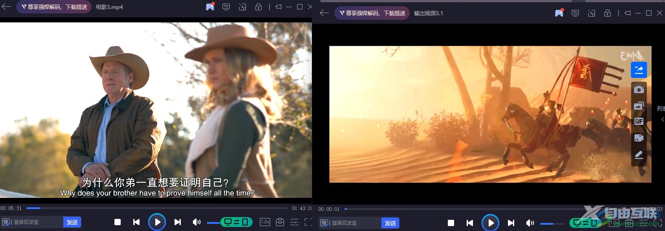Lock the right player window
This screenshot has width=665, height=231.
(607, 13)
